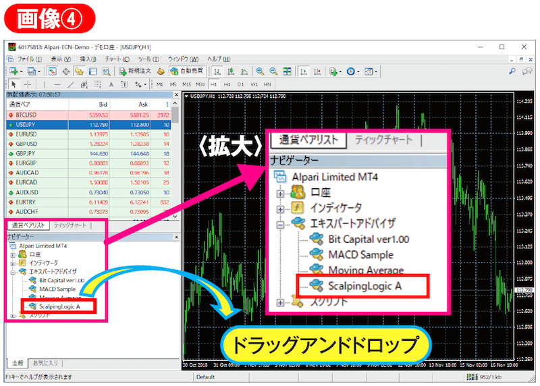The width and height of the screenshot is (540, 386).
Task: Open the New Chart dropdown arrow
Action: [x=22, y=72]
